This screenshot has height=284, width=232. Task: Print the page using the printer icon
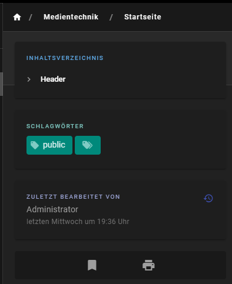coord(148,265)
